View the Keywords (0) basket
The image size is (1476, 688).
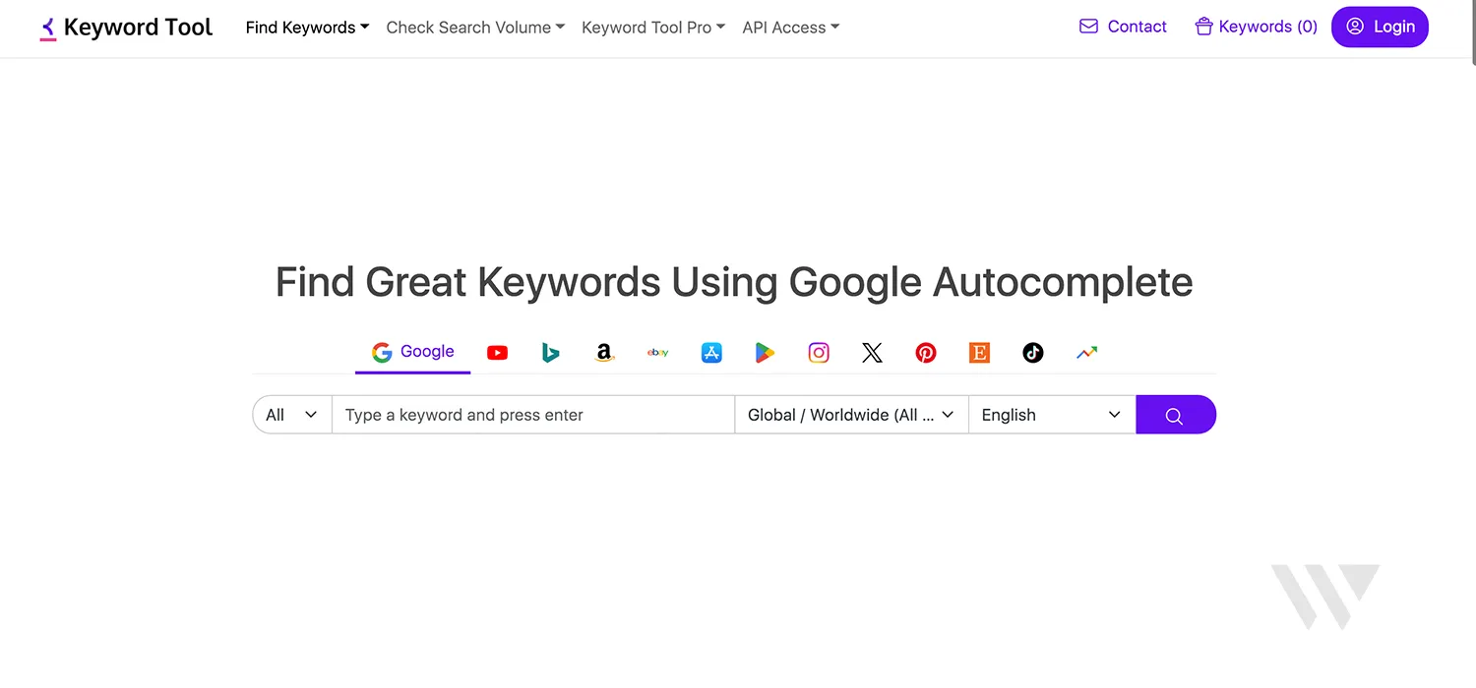(x=1256, y=27)
